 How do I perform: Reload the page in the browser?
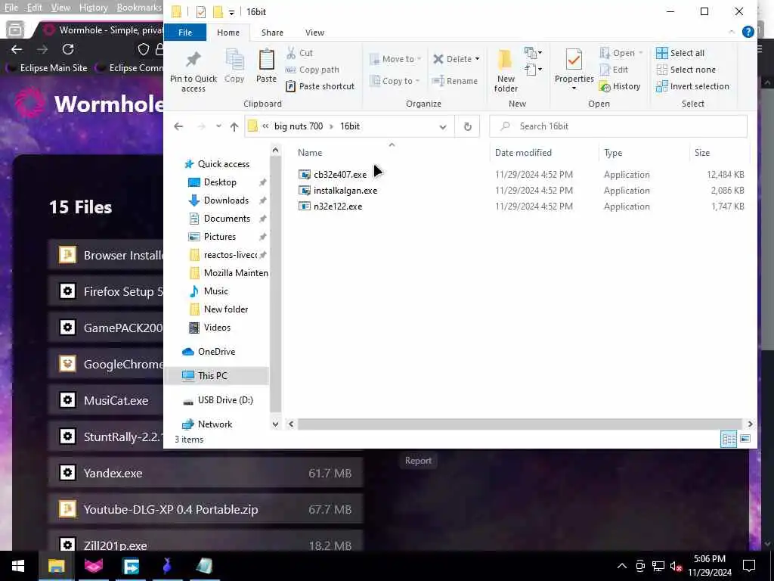[68, 49]
